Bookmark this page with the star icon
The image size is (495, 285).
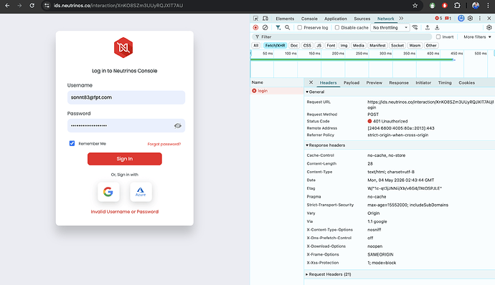pyautogui.click(x=415, y=5)
